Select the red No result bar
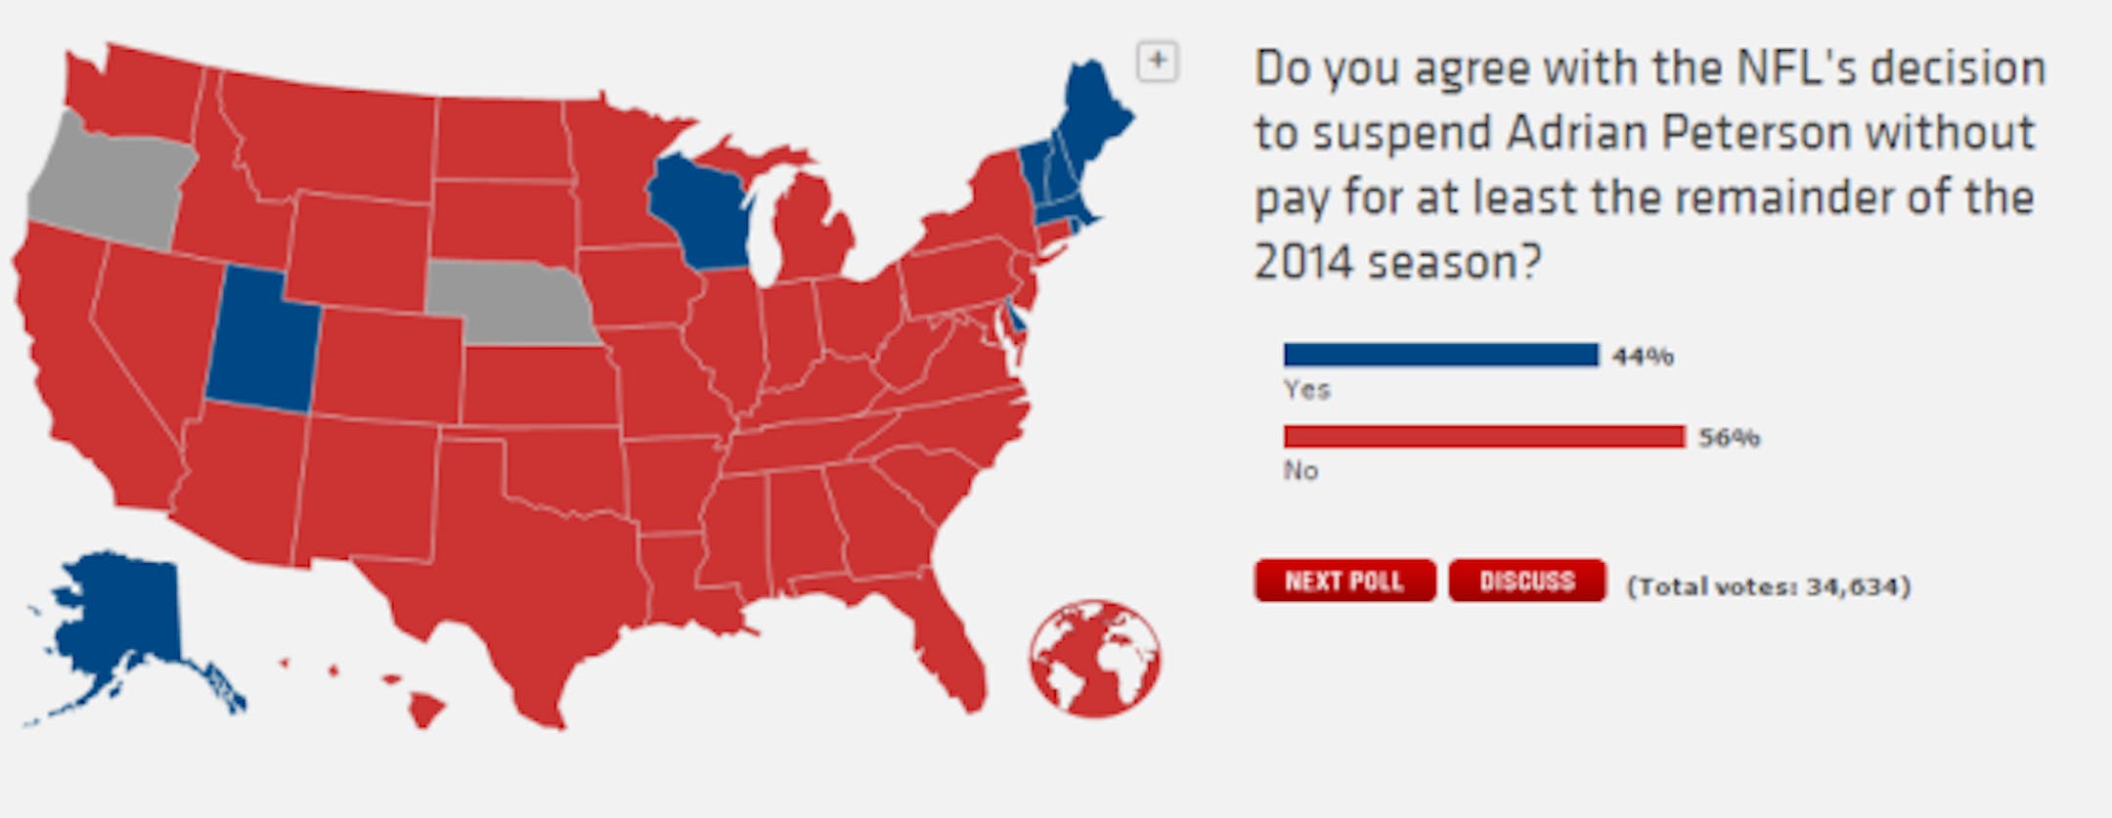The width and height of the screenshot is (2112, 818). pyautogui.click(x=1483, y=436)
